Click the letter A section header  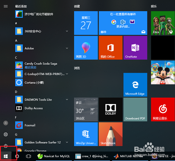(x=16, y=41)
